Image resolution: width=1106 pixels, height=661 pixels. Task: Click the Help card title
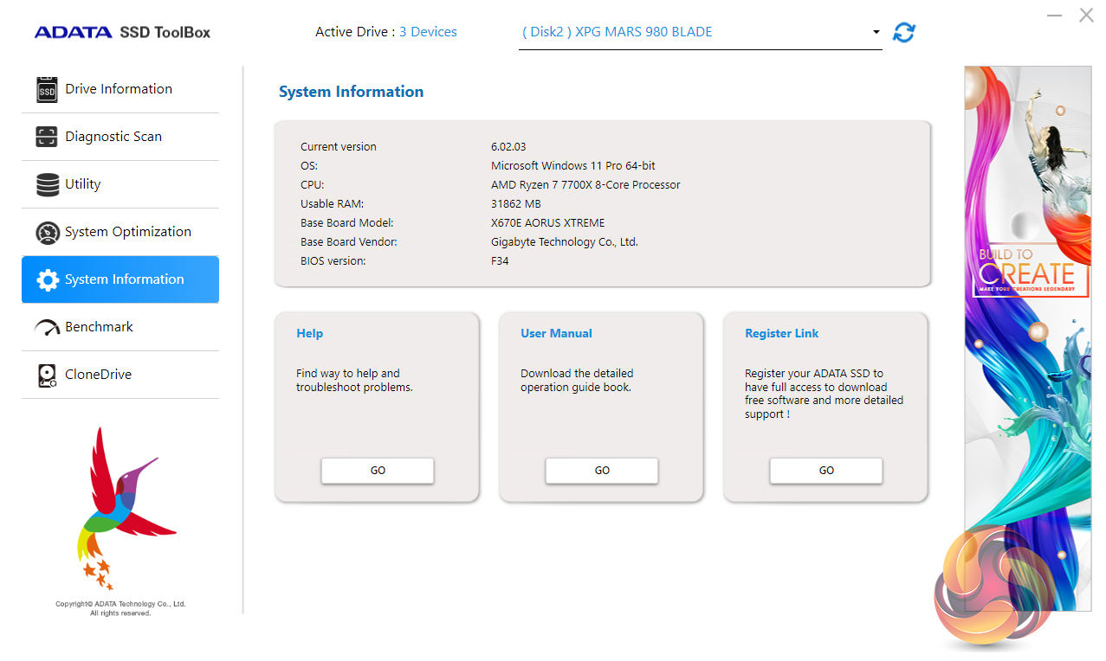pos(309,333)
